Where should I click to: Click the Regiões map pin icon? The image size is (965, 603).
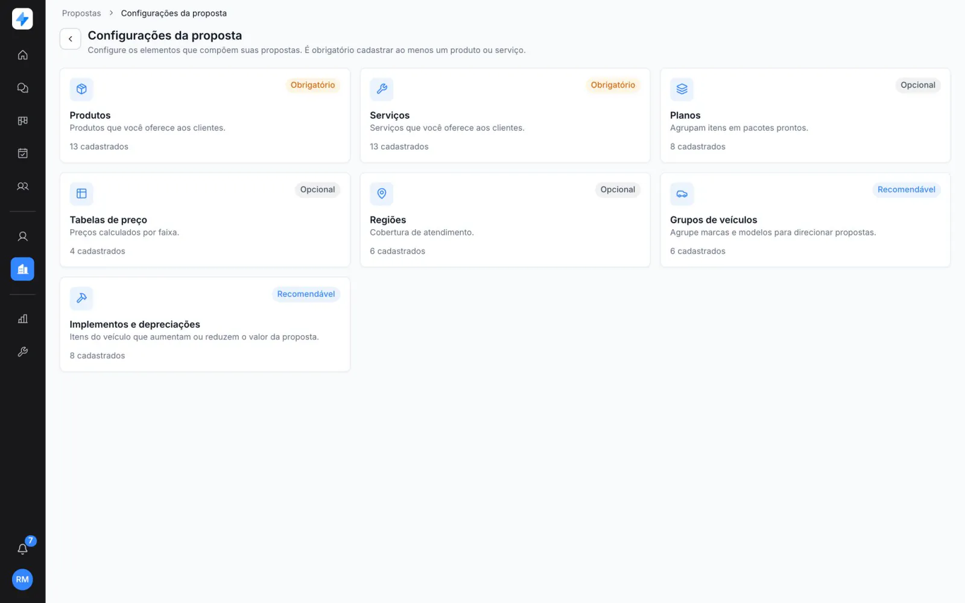(382, 194)
